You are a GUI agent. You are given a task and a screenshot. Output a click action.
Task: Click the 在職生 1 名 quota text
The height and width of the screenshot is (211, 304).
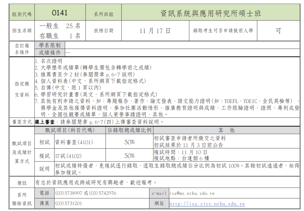tap(60, 36)
